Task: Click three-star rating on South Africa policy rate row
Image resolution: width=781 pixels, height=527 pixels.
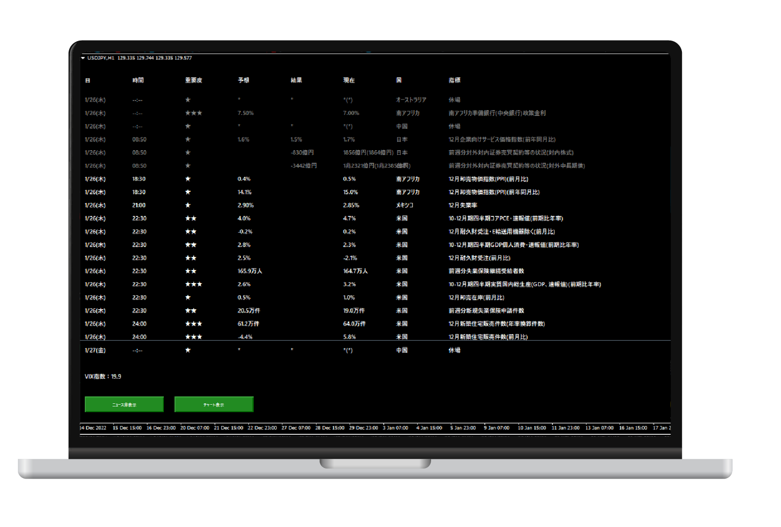Action: pyautogui.click(x=193, y=113)
